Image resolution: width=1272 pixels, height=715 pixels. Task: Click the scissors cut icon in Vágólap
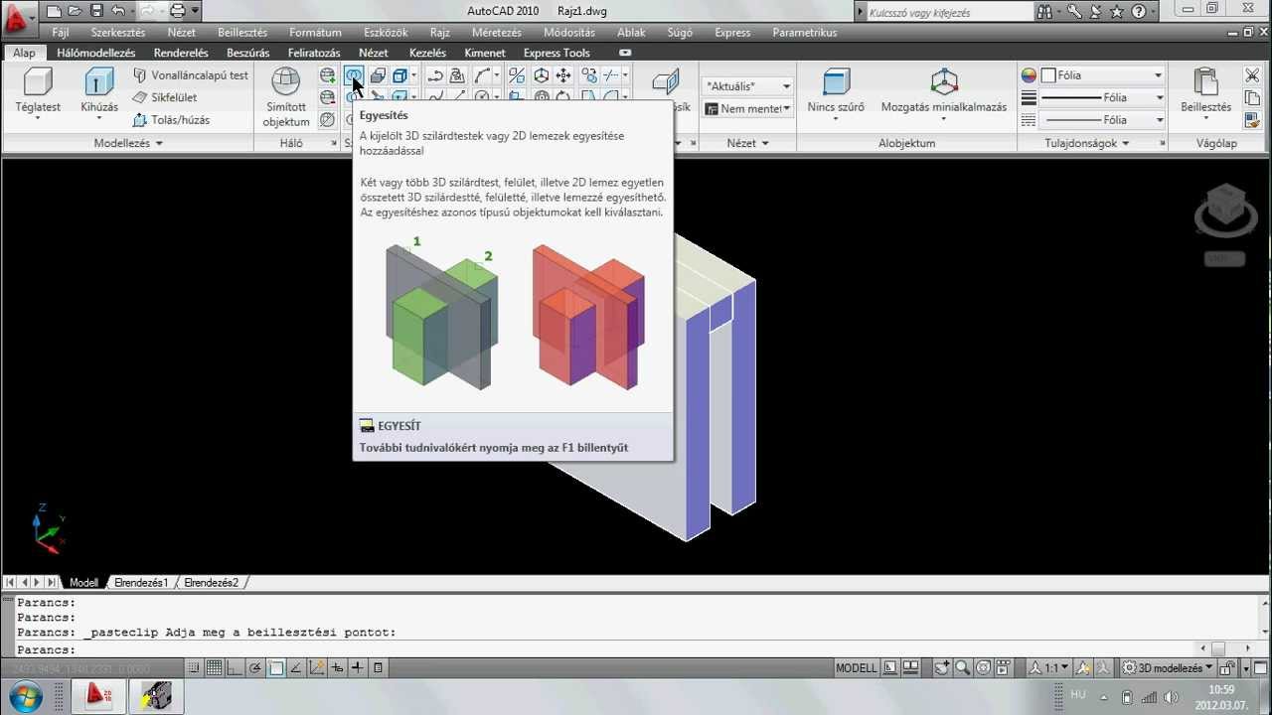point(1252,75)
